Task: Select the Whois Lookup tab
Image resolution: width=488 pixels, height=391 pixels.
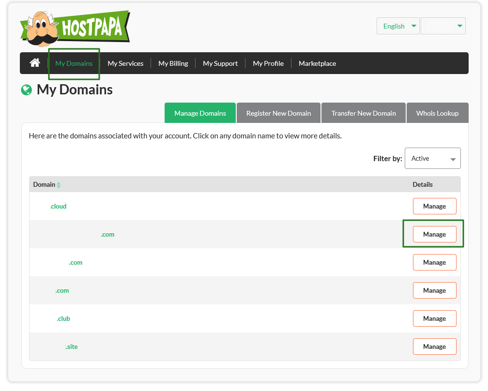Action: pos(438,113)
